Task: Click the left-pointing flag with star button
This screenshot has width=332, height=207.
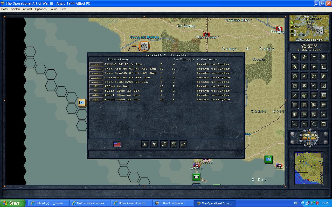Action: 295,67
